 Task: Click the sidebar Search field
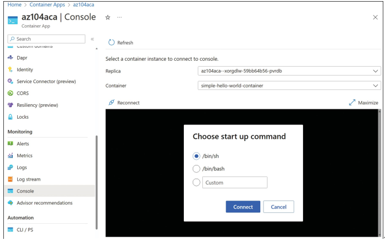pyautogui.click(x=46, y=39)
